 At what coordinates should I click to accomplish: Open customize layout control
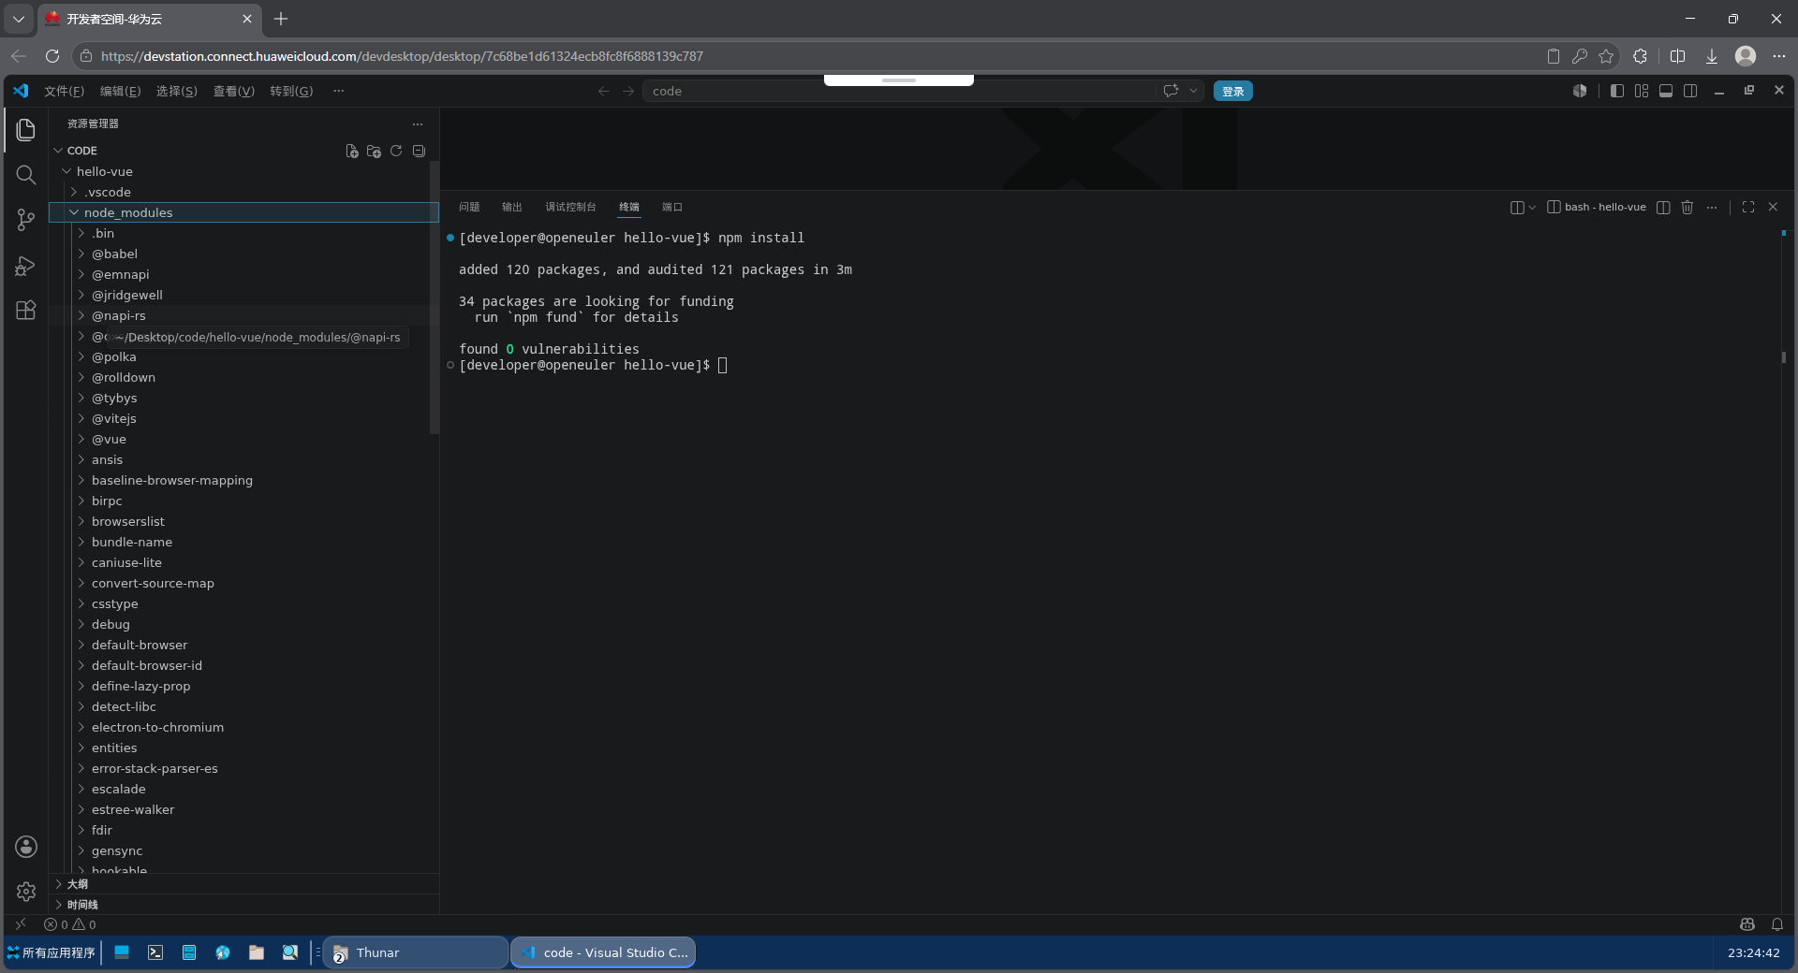tap(1642, 91)
